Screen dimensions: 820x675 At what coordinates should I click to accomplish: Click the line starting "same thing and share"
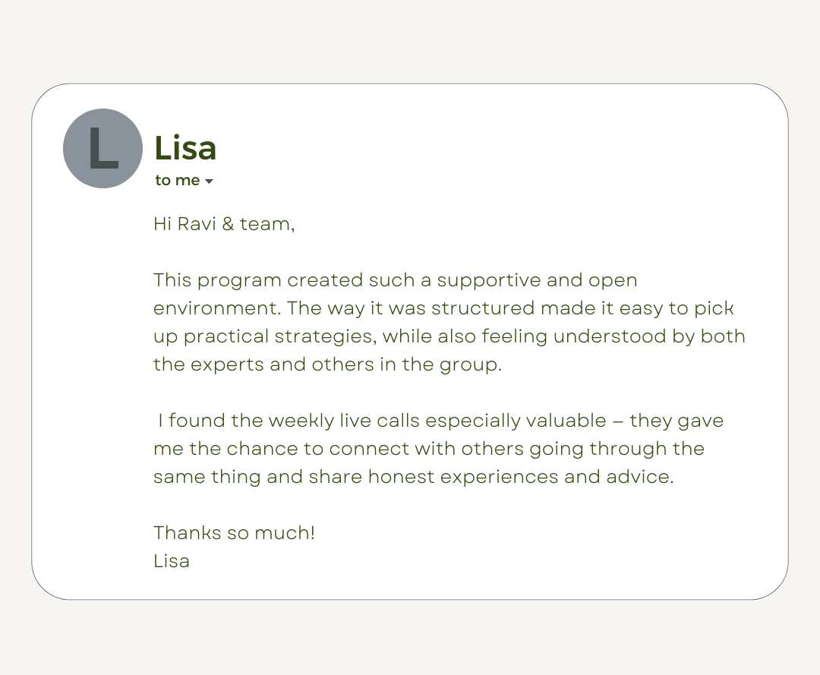[413, 477]
